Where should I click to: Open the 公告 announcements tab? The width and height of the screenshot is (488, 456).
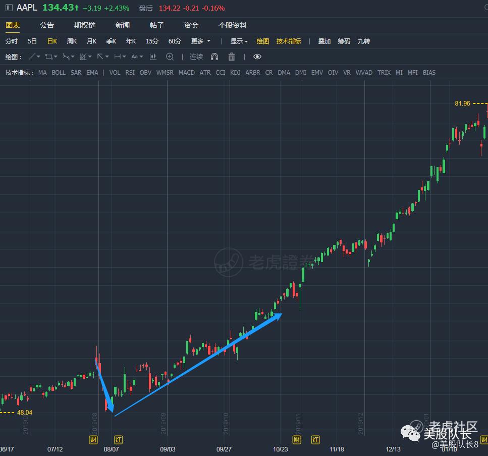47,25
